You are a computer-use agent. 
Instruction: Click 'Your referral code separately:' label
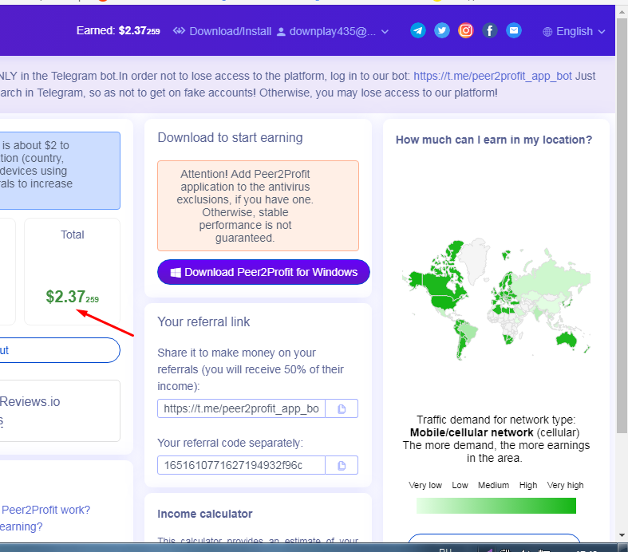pyautogui.click(x=231, y=444)
